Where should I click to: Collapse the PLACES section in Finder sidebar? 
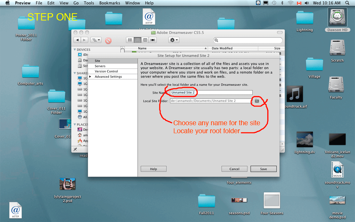75,125
